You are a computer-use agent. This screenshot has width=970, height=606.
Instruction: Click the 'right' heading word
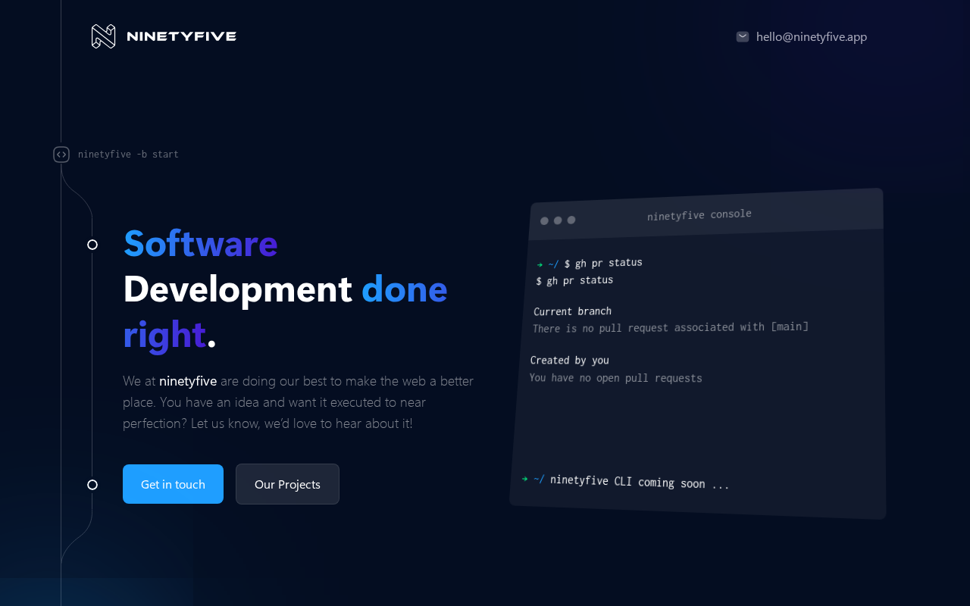164,335
